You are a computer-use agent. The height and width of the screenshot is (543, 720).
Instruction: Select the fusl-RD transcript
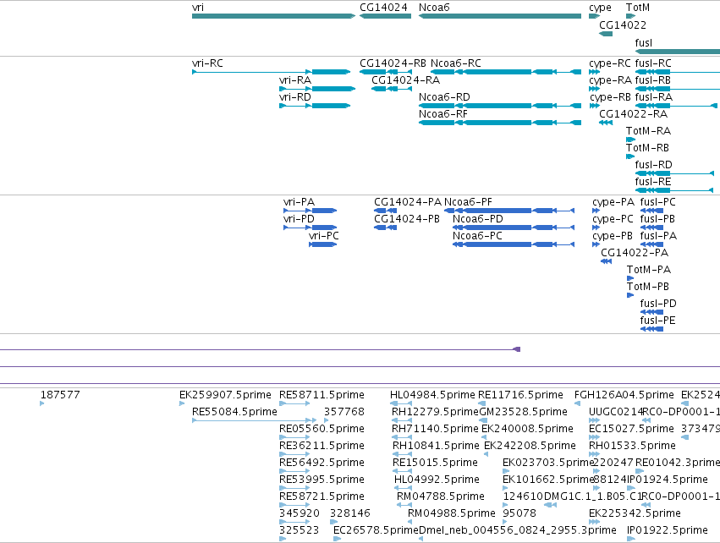(x=674, y=173)
